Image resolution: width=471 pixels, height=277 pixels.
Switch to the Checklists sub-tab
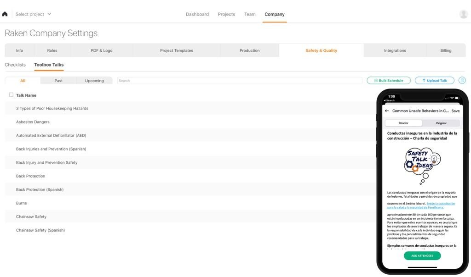[15, 65]
